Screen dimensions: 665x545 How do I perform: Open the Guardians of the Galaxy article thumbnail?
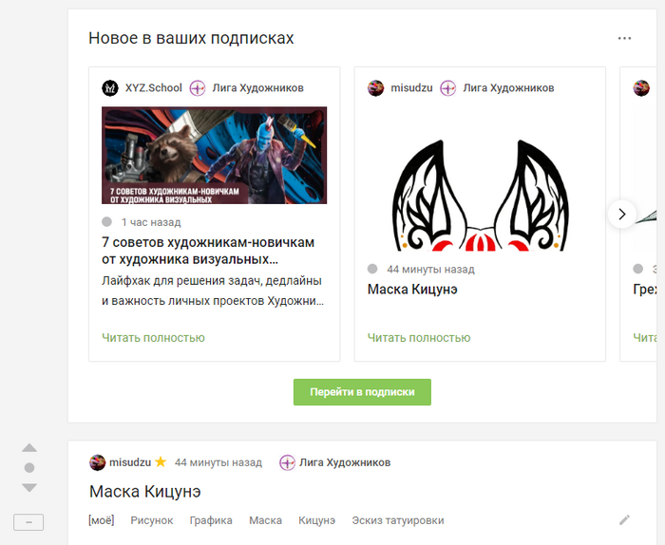(x=214, y=155)
